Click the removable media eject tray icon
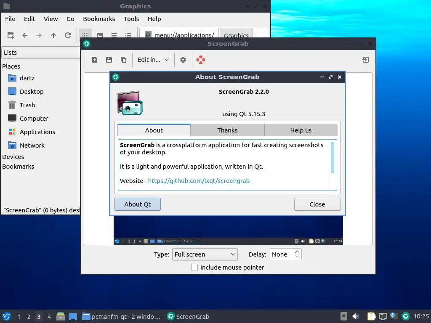This screenshot has height=323, width=431. (343, 316)
